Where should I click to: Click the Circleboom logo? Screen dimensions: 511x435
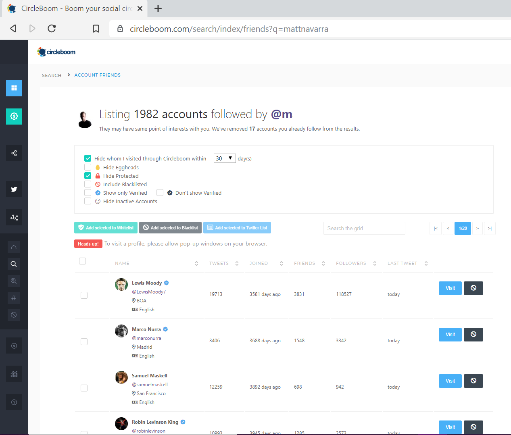(56, 52)
